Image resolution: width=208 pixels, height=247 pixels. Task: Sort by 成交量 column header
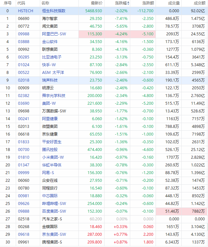(x=174, y=3)
